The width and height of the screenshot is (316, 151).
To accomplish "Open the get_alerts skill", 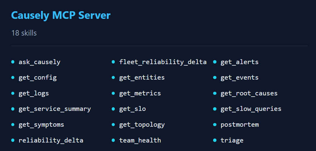I will 239,62.
